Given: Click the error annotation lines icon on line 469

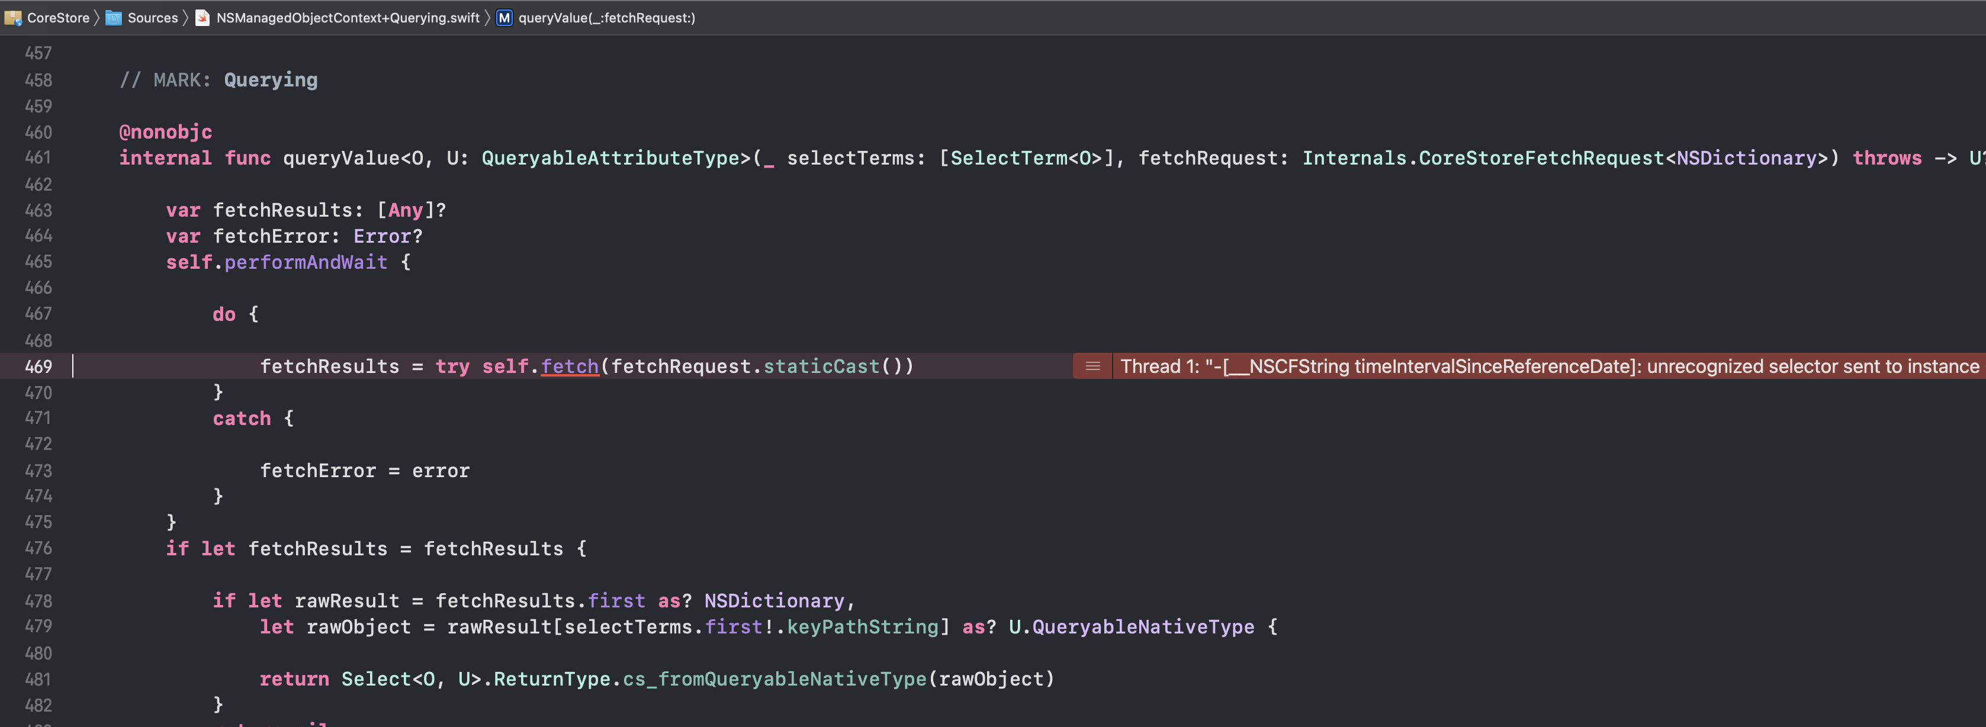Looking at the screenshot, I should pos(1092,366).
